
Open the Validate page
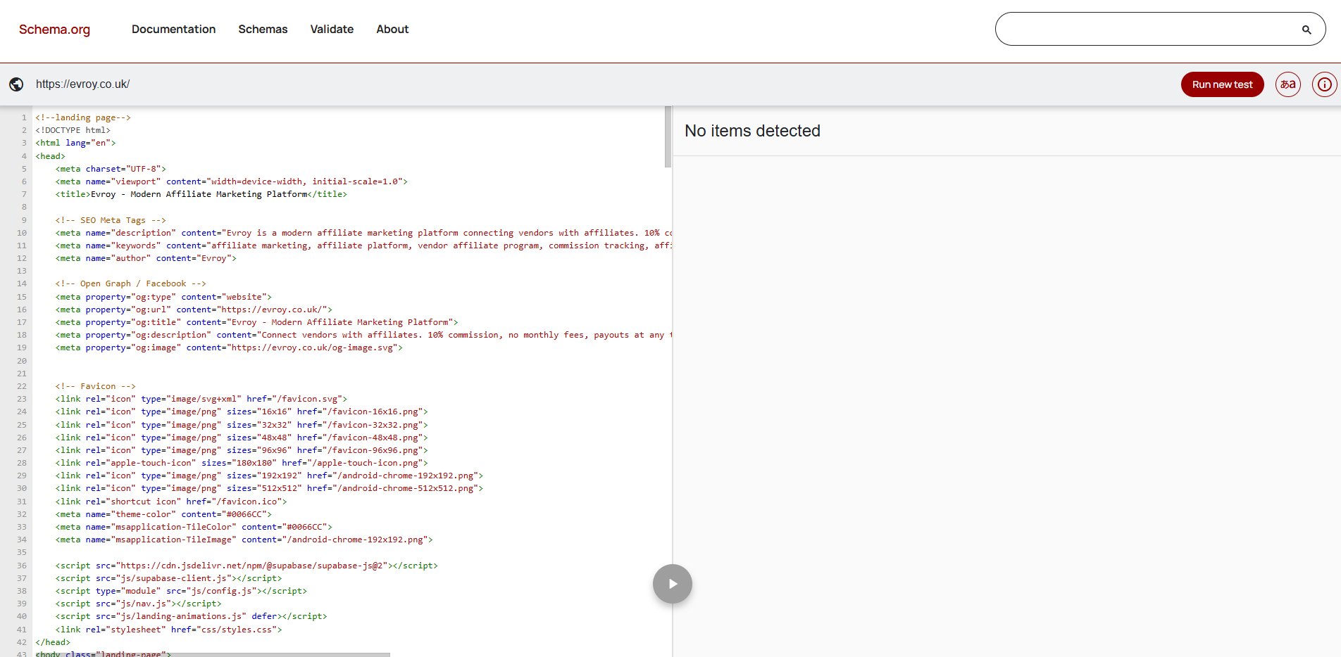(x=332, y=29)
